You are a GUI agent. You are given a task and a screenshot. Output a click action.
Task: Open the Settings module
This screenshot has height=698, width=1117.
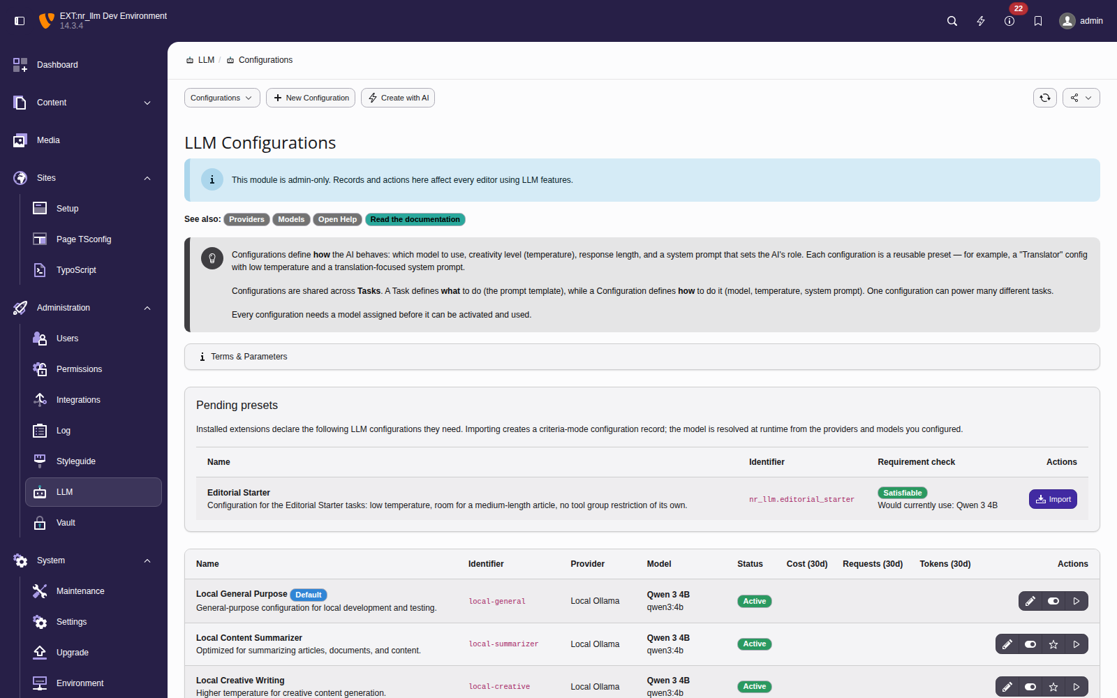pos(94,622)
